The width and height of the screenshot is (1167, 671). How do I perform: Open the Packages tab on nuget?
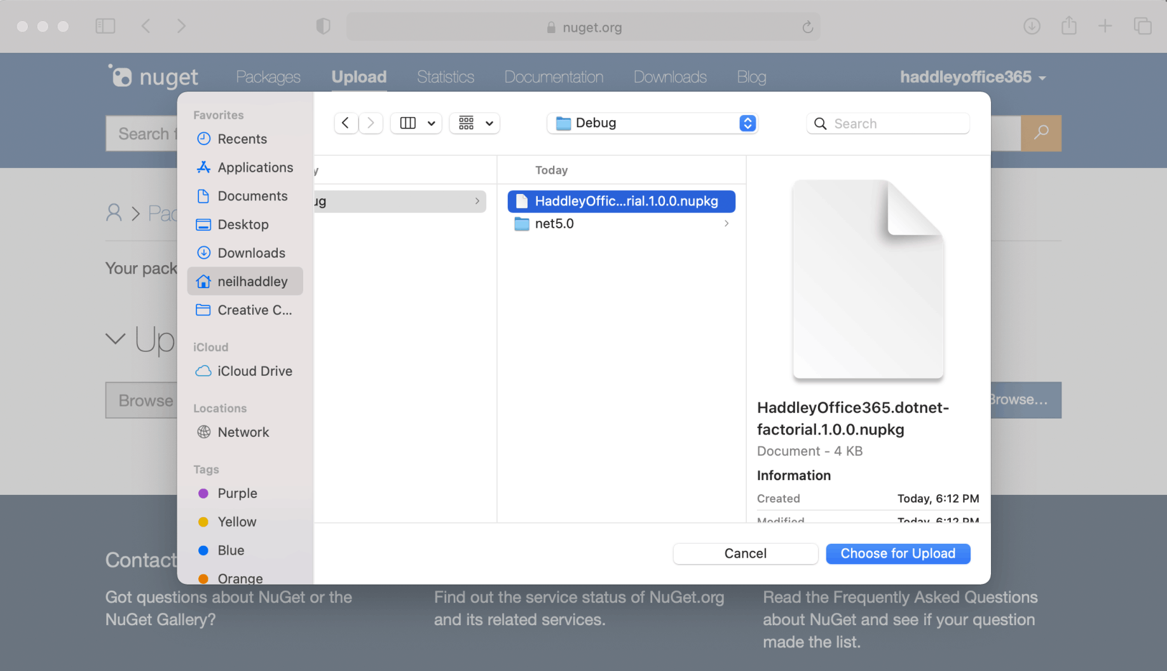pos(268,77)
